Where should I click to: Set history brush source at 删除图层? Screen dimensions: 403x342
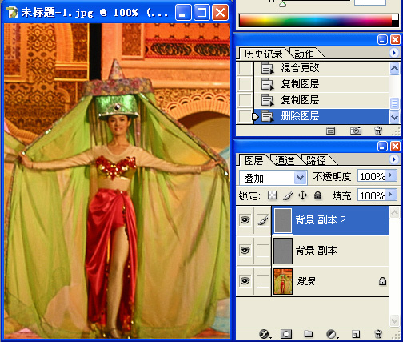click(x=245, y=116)
